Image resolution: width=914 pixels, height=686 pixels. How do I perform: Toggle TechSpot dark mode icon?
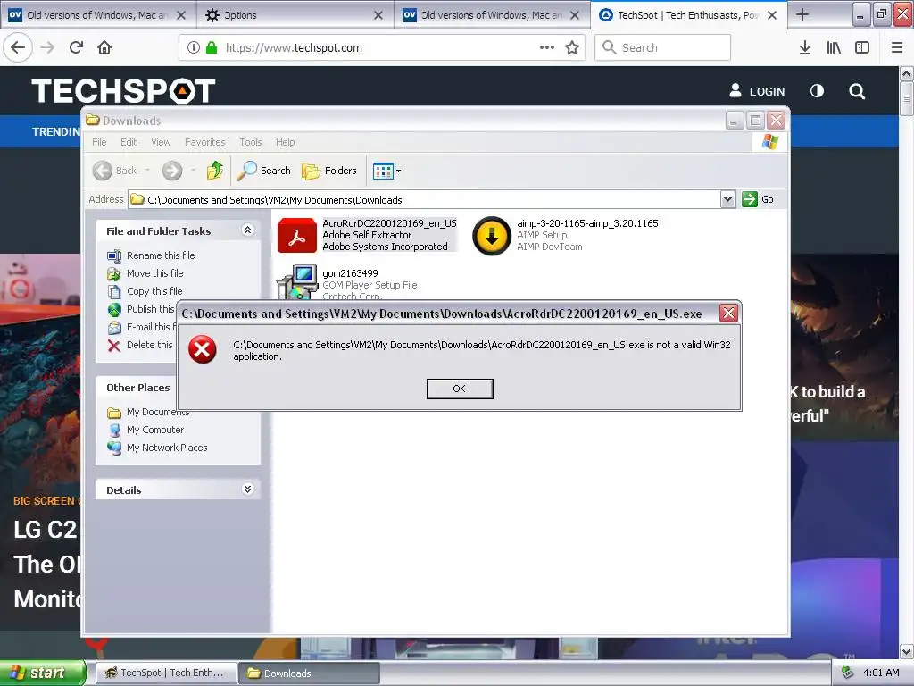pyautogui.click(x=818, y=91)
